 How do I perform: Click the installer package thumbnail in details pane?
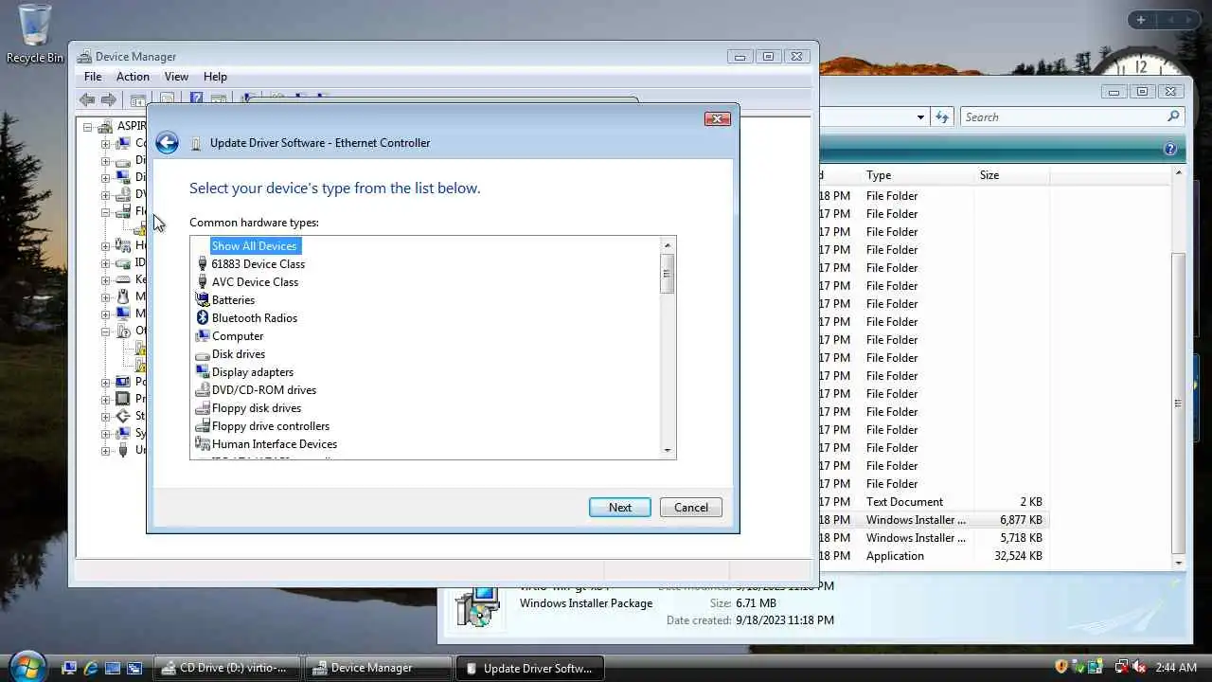click(x=476, y=607)
